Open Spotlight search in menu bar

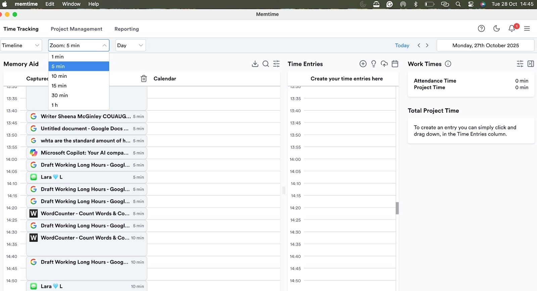pos(458,4)
